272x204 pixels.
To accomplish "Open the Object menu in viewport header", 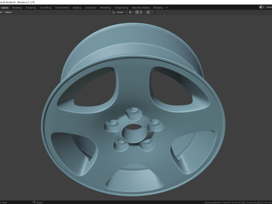I will 8,12.
